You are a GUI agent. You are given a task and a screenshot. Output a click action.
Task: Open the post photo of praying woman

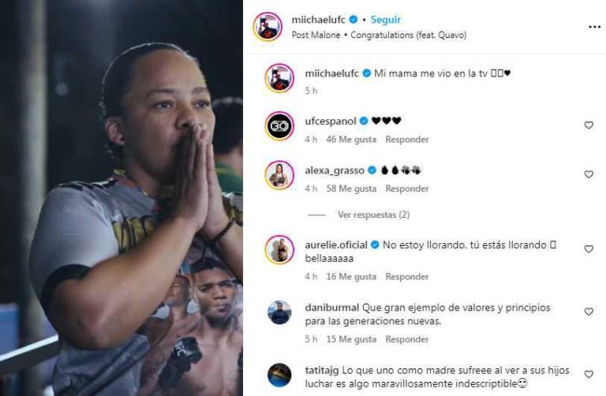pos(122,198)
